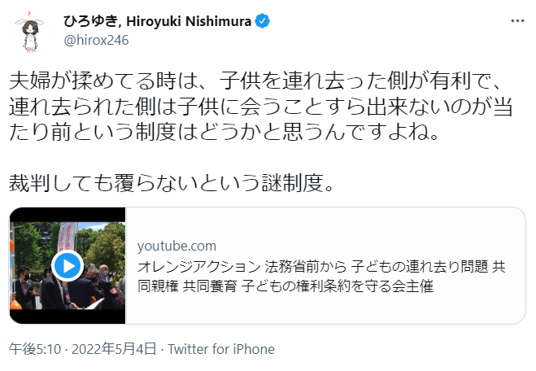This screenshot has width=536, height=371.
Task: Click the Twitter for iPhone source label
Action: pos(221,350)
